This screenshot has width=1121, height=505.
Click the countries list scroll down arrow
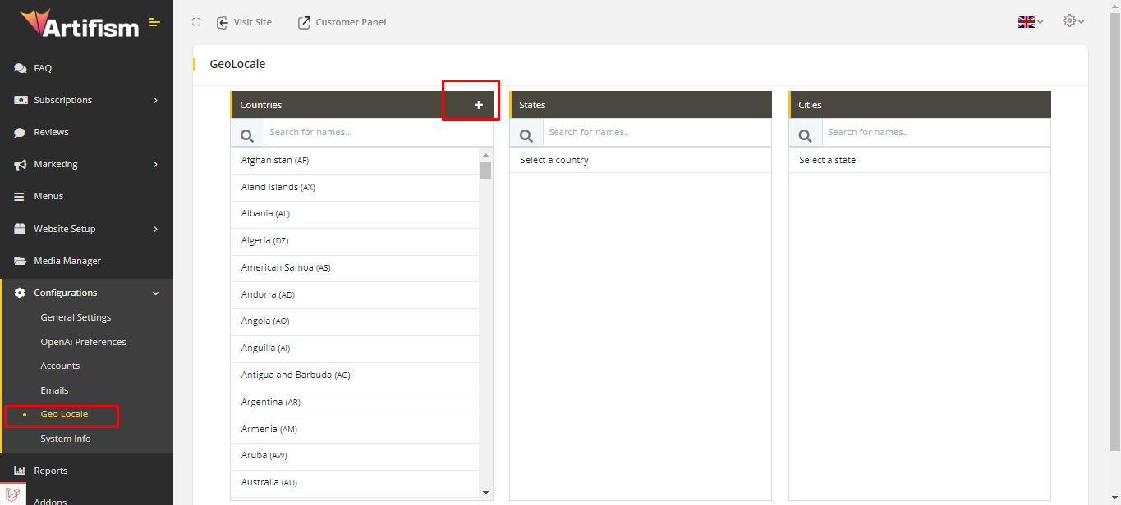tap(485, 492)
